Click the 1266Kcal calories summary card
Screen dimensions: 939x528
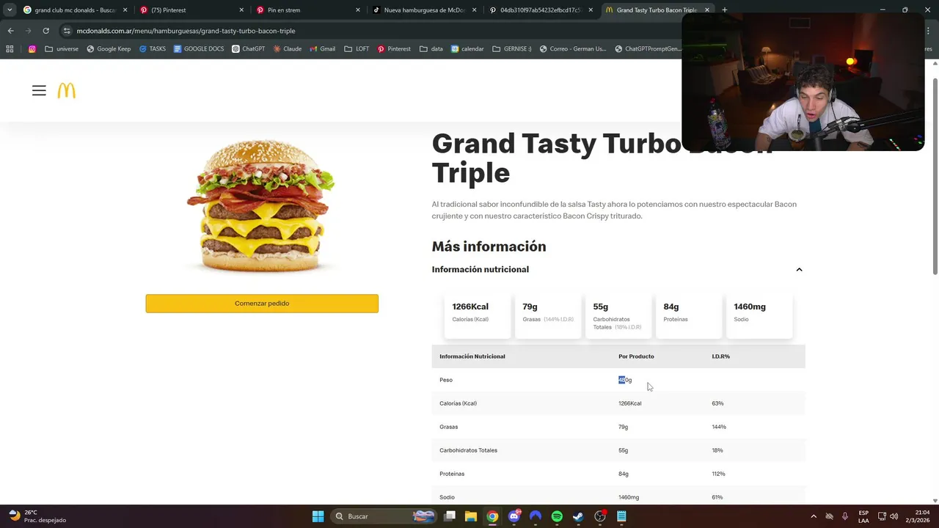[x=477, y=316]
